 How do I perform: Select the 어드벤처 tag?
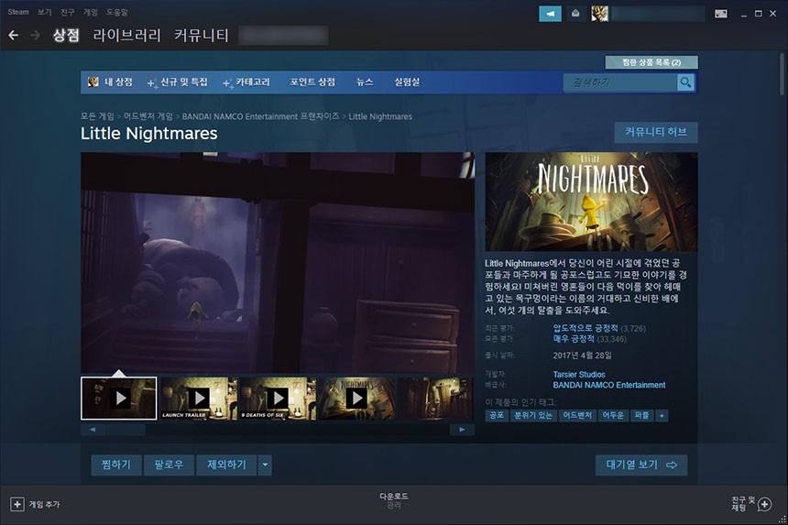pos(577,415)
